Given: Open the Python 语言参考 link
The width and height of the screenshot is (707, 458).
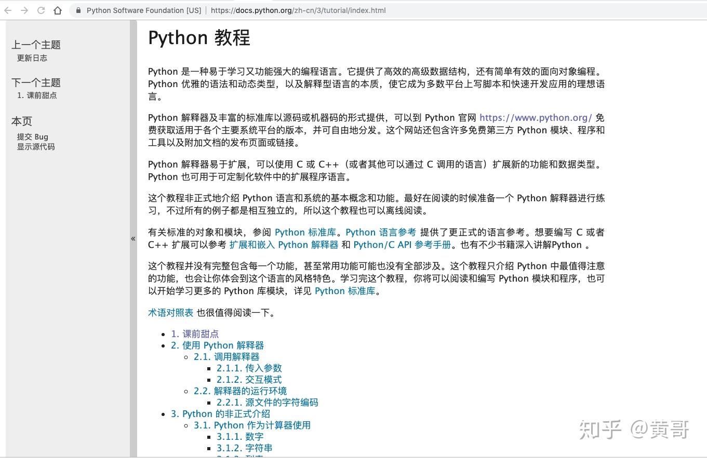Looking at the screenshot, I should click(x=381, y=232).
